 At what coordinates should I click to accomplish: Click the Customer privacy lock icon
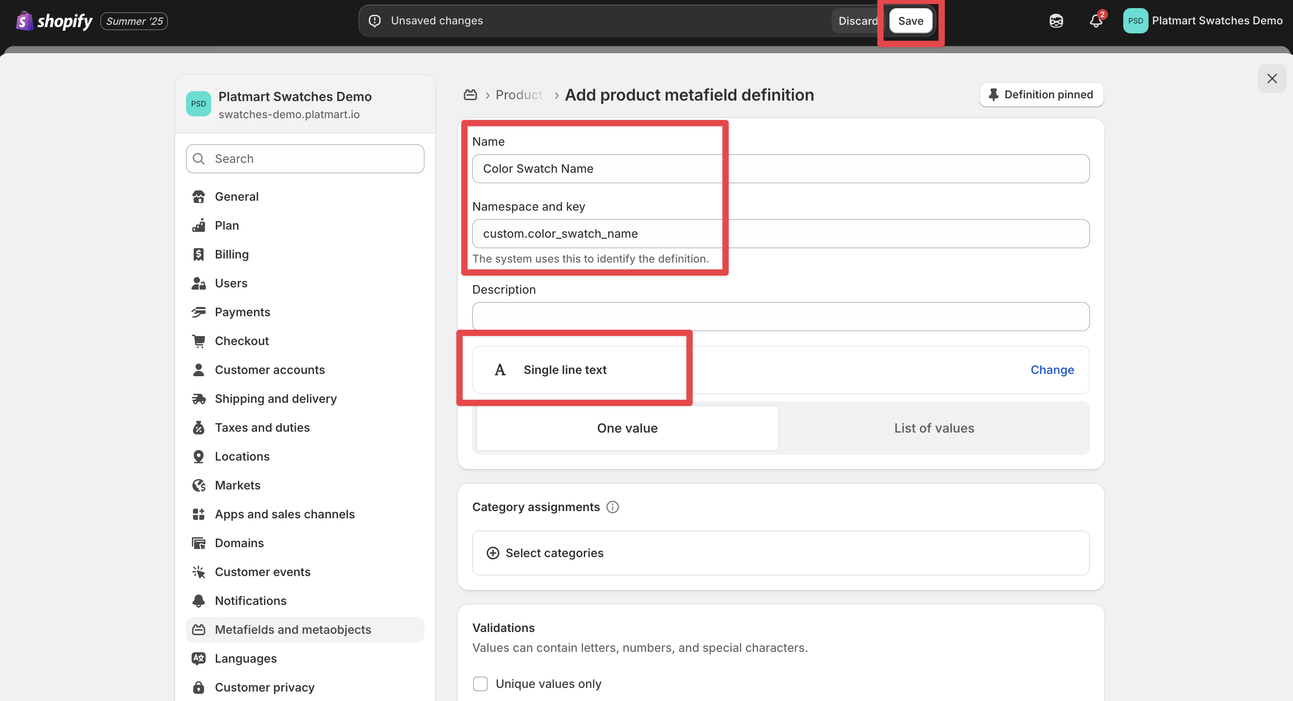coord(199,687)
